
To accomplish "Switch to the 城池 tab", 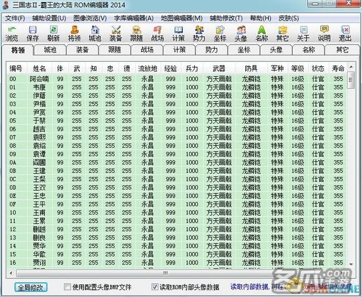I will point(50,50).
